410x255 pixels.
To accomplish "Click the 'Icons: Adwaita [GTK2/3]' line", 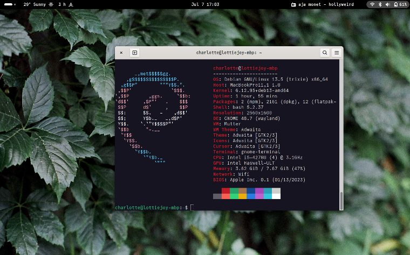I will 245,141.
